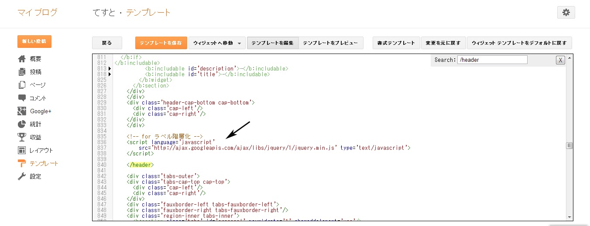This screenshot has width=590, height=226.
Task: Open 統計 in the sidebar menu
Action: [x=36, y=124]
